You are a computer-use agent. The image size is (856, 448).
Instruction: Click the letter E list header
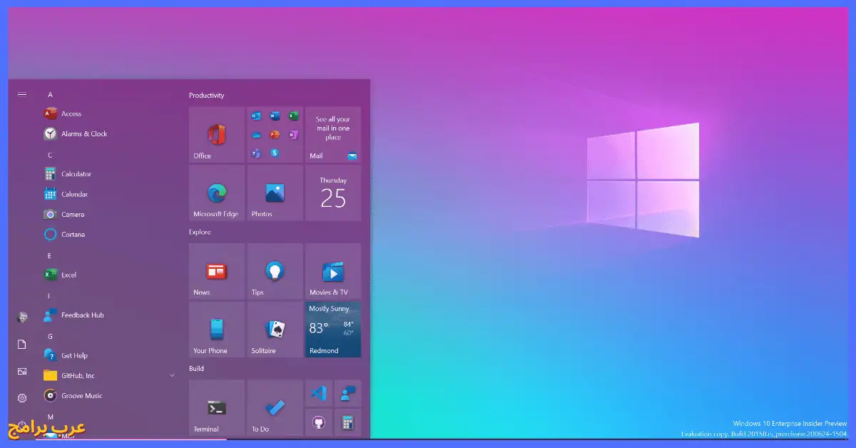(49, 255)
